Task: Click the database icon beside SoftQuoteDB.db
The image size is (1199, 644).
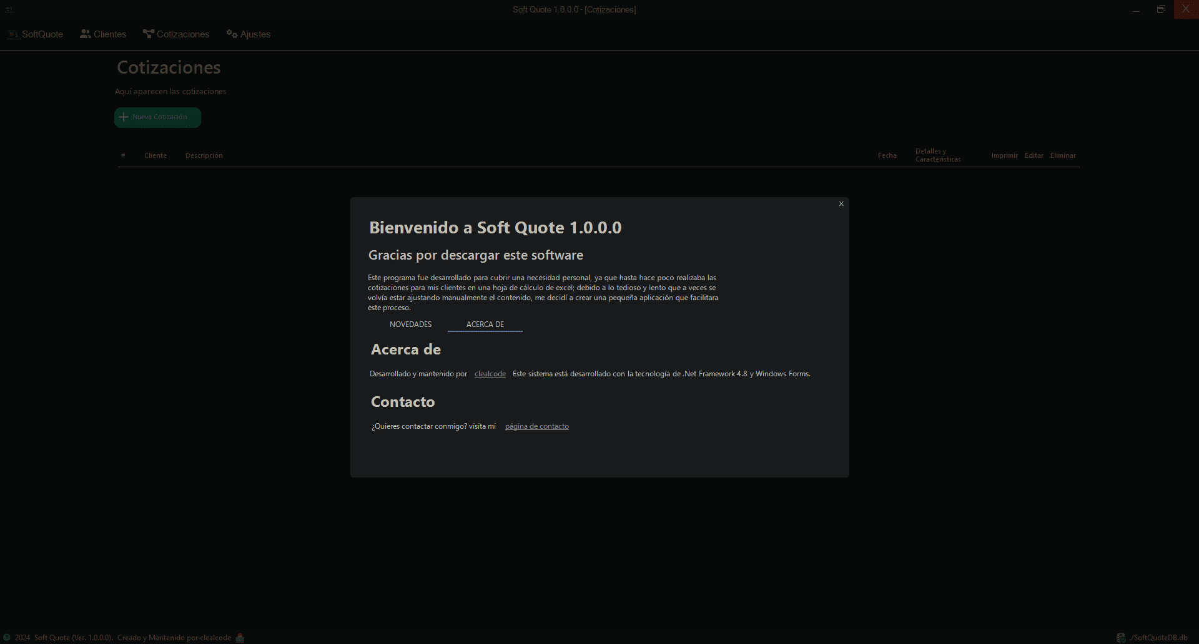Action: tap(1121, 638)
